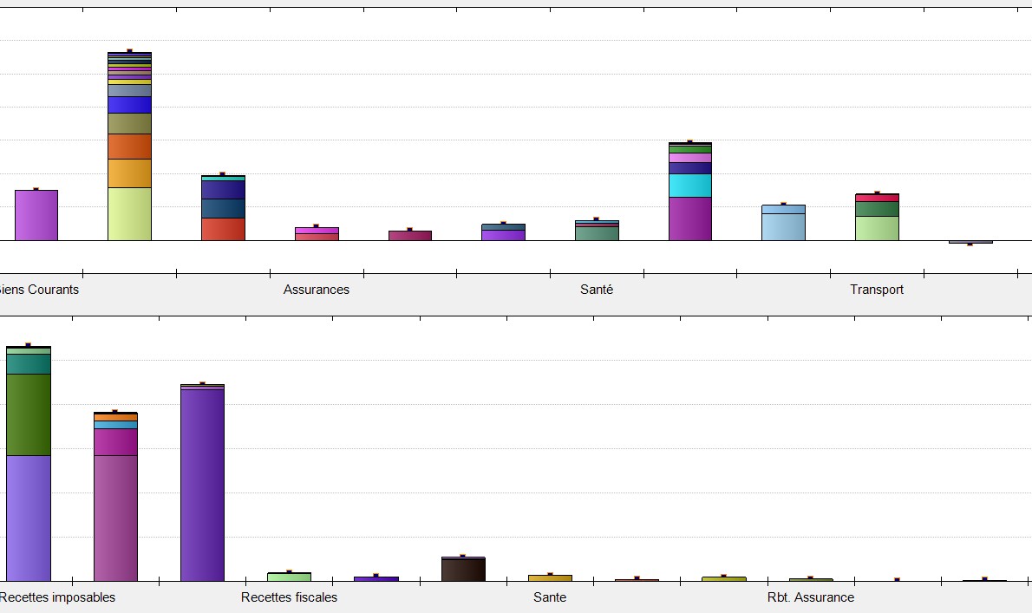This screenshot has width=1032, height=613.
Task: Click the light green base segment above Transport
Action: click(877, 228)
